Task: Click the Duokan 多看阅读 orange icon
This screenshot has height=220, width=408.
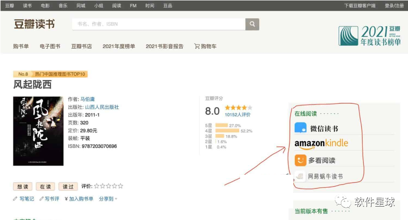Action: tap(300, 160)
